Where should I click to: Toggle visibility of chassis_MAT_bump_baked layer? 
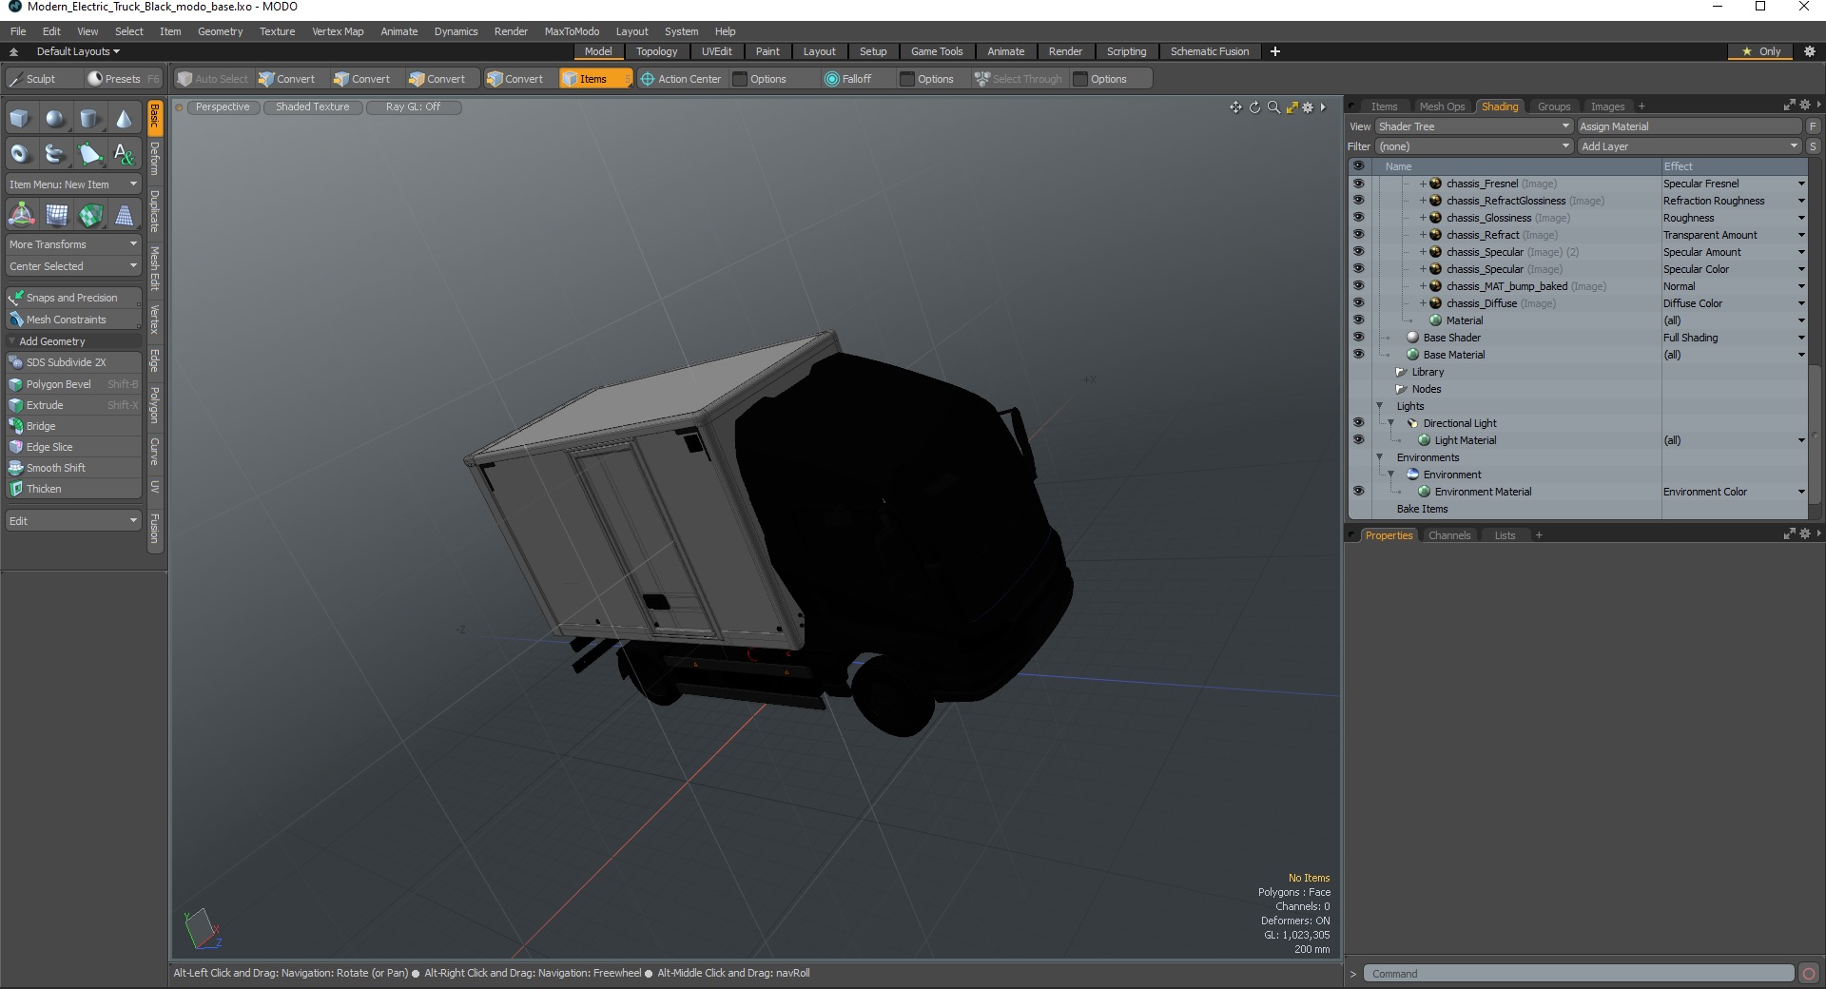click(1358, 286)
